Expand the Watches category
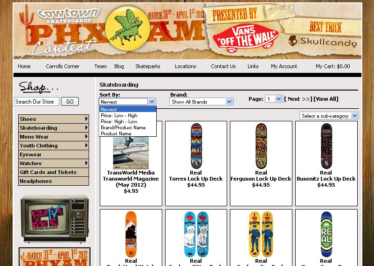This screenshot has width=374, height=266. [54, 163]
